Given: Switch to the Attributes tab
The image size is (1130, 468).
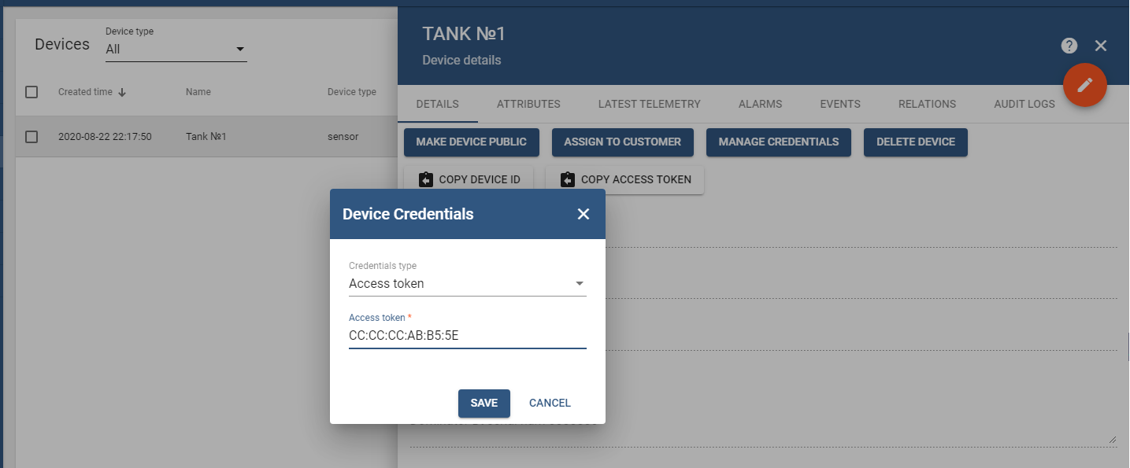Looking at the screenshot, I should click(x=528, y=104).
